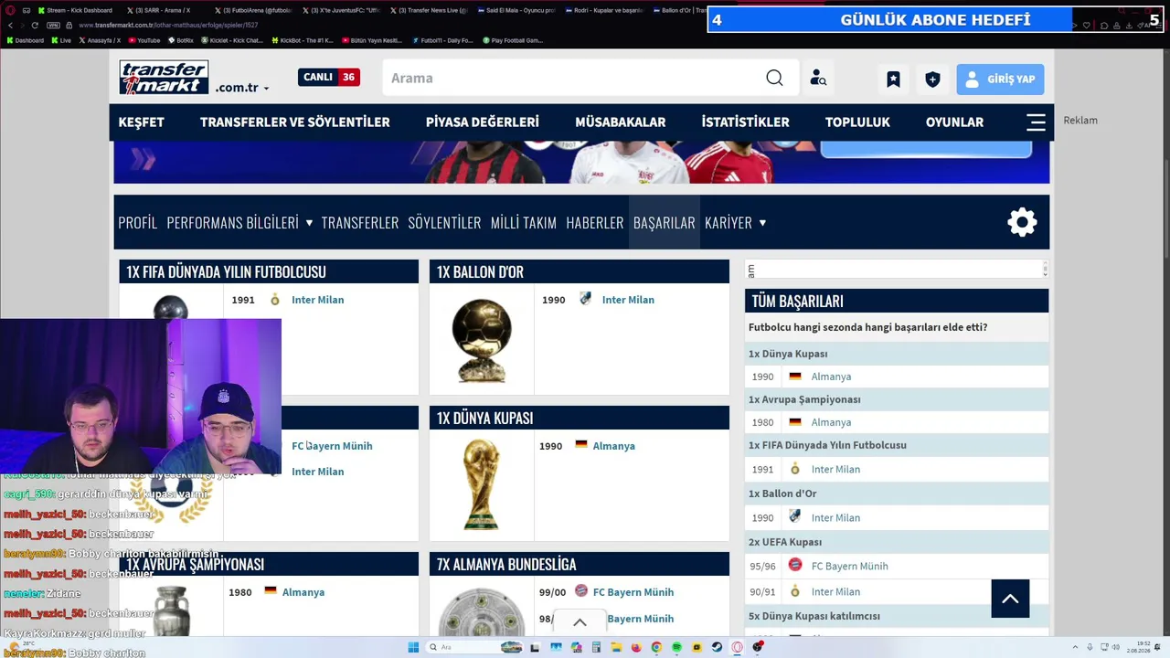This screenshot has height=658, width=1170.
Task: Click Inter Milan link in 1x Ballon d'Or card
Action: (x=628, y=300)
